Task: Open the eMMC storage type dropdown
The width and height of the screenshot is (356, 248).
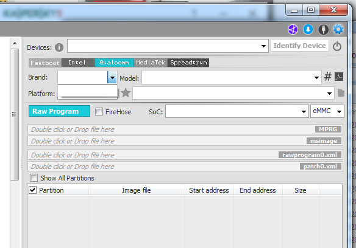Action: 327,111
